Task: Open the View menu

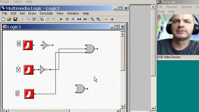Action: pos(60,13)
